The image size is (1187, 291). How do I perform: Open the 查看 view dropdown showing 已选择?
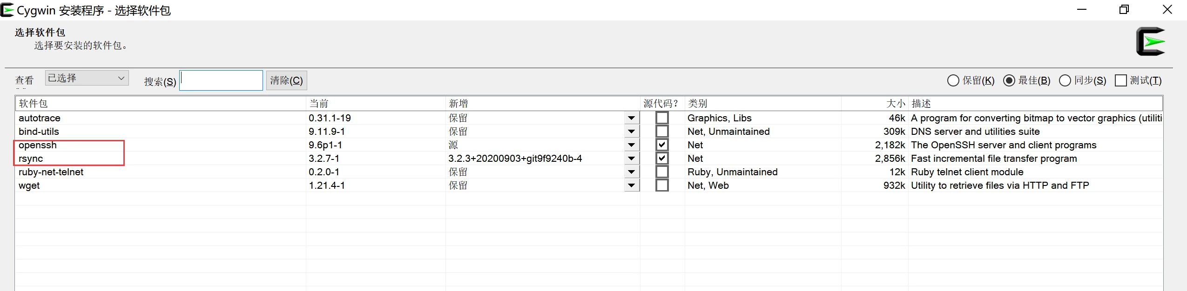87,78
